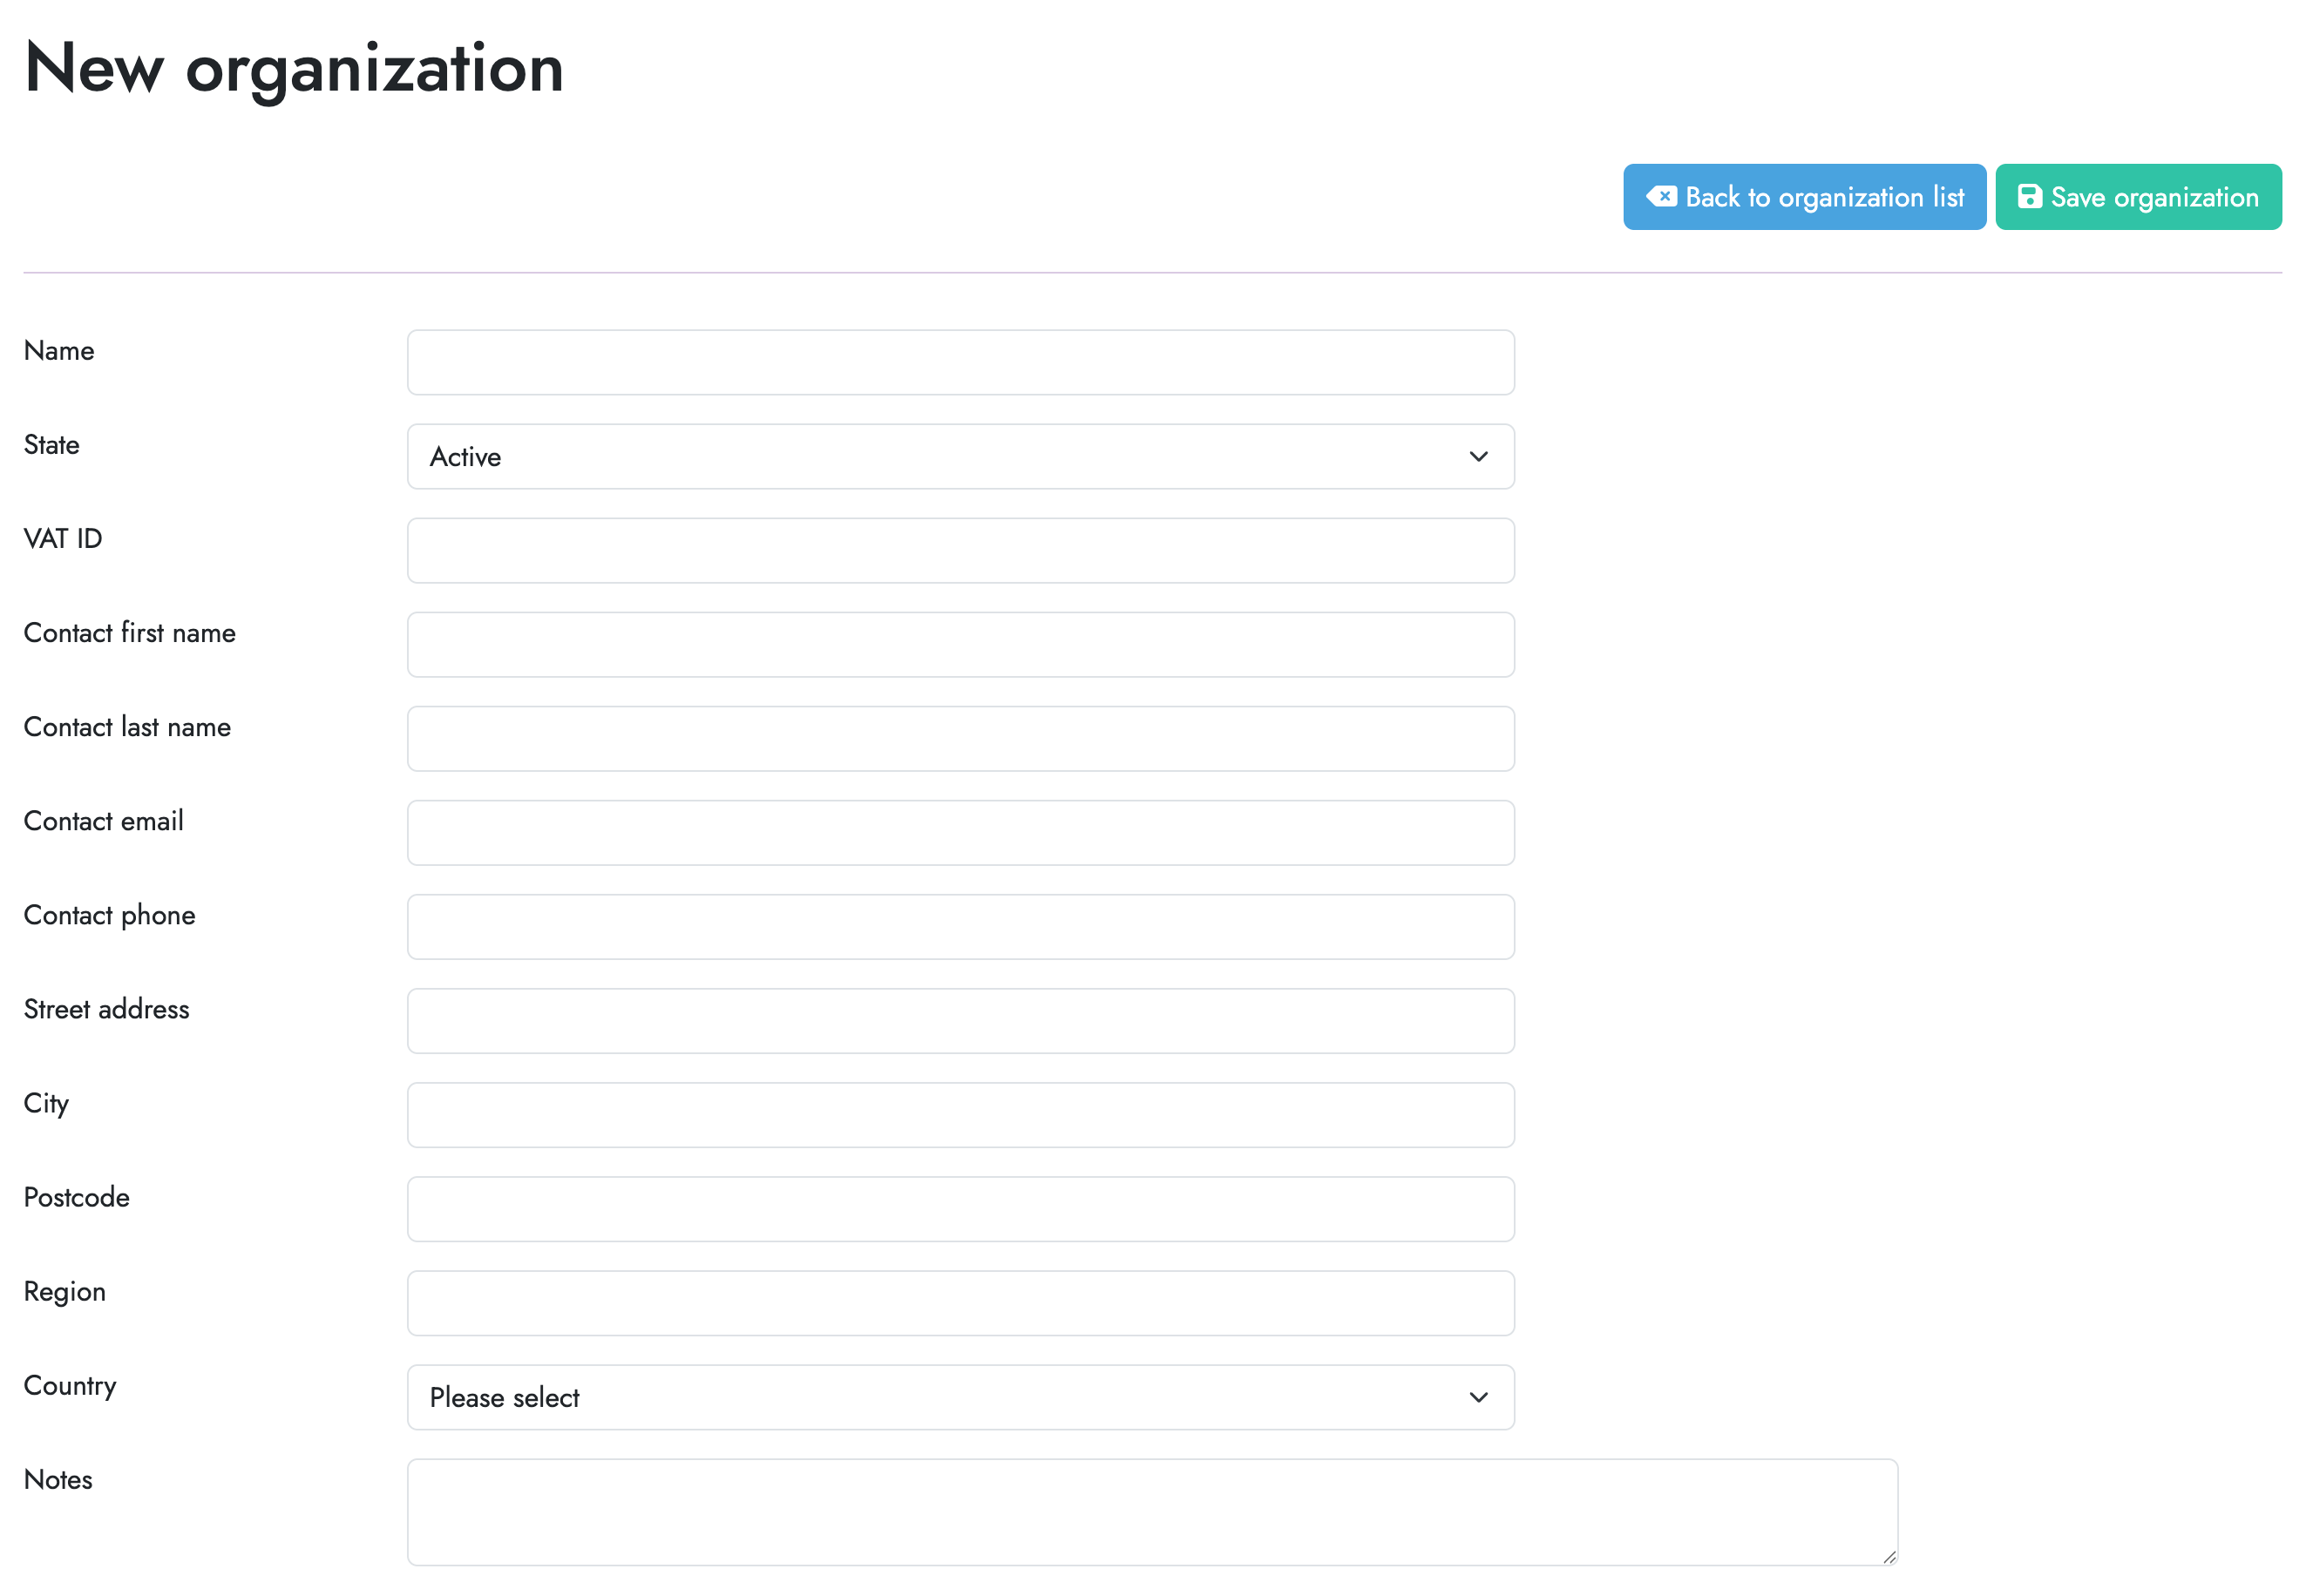Click the City input field
The width and height of the screenshot is (2306, 1596).
pos(960,1114)
